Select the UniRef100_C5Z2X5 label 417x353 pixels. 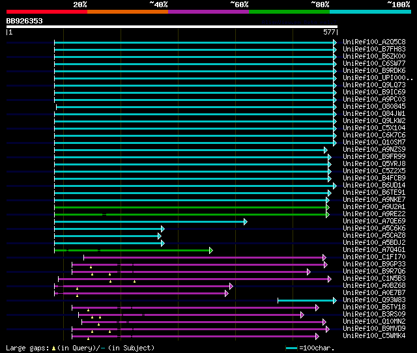(x=374, y=171)
